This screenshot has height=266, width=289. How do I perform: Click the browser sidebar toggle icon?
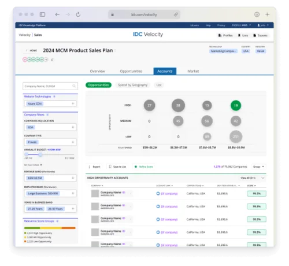(x=42, y=14)
